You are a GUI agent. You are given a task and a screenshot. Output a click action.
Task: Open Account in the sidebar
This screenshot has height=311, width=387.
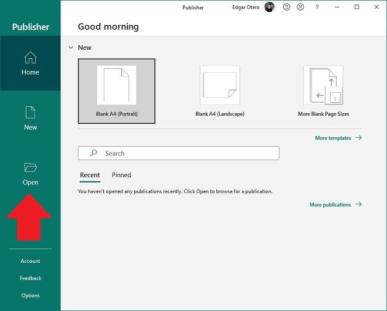coord(30,261)
